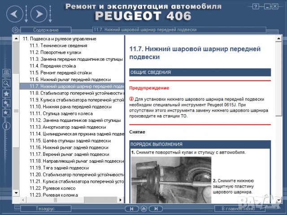
Task: Toggle contents panel arrow icon
Action: pos(15,30)
